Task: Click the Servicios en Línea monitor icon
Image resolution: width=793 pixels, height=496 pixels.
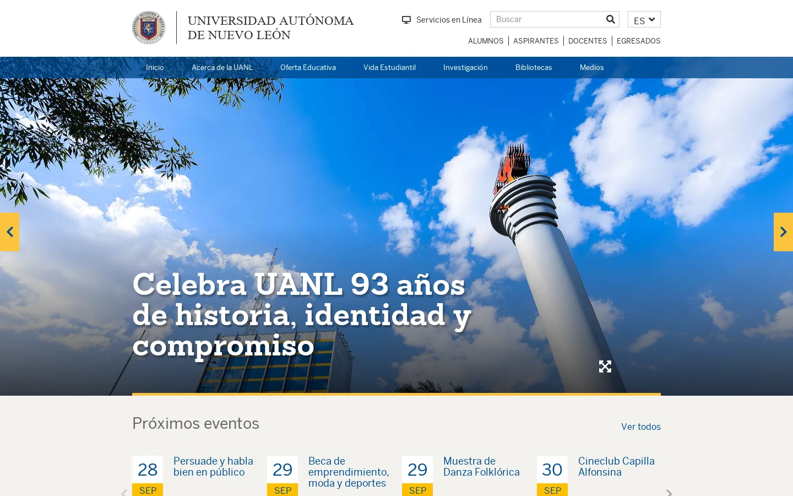Action: click(406, 20)
